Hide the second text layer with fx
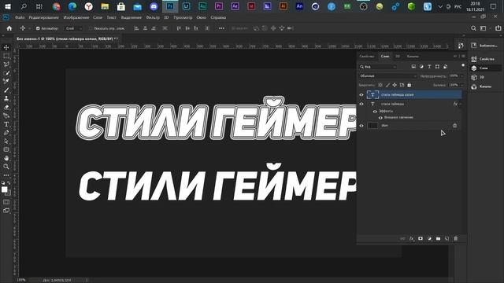Image resolution: width=504 pixels, height=283 pixels. click(361, 104)
